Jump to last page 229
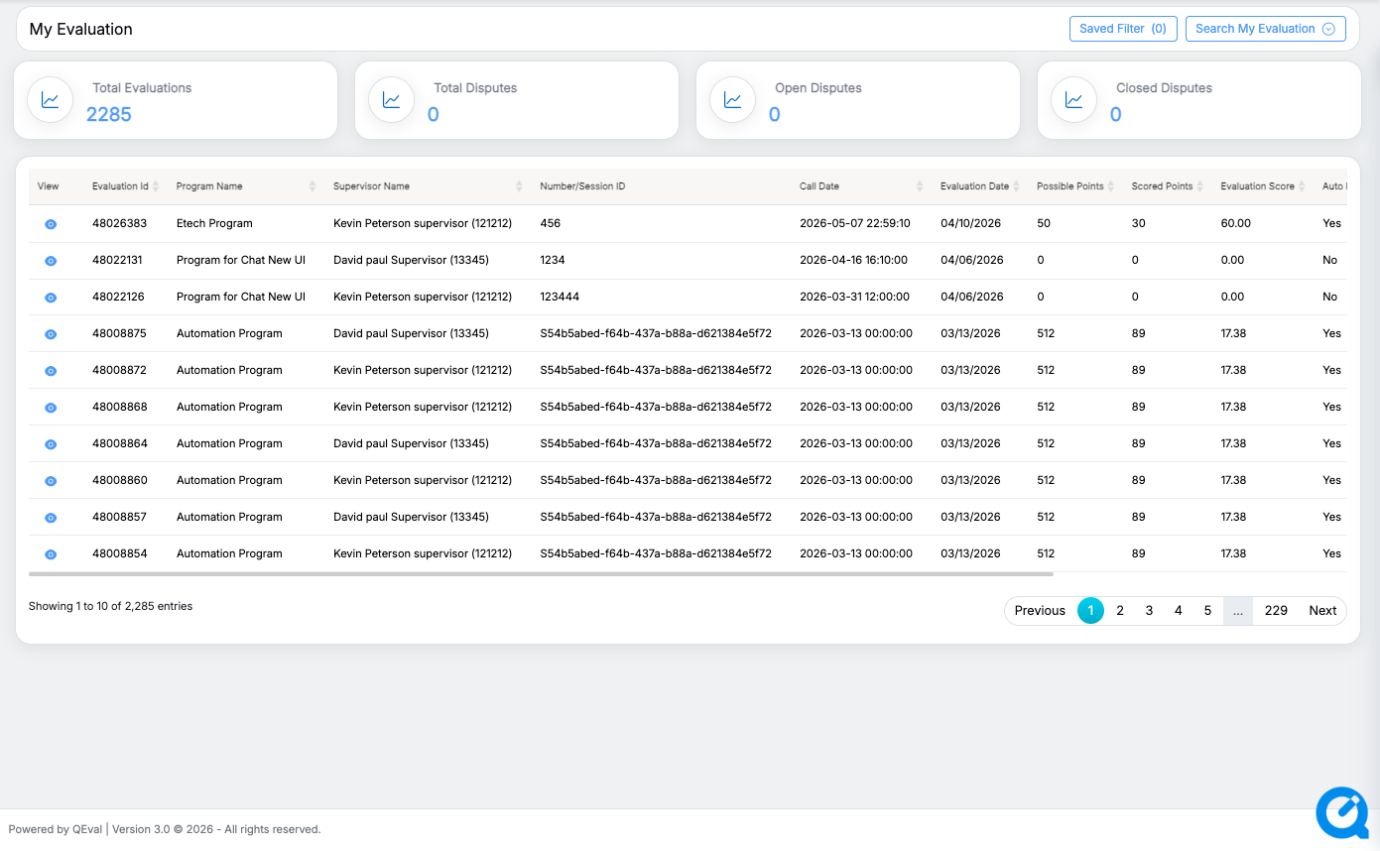 click(x=1276, y=611)
